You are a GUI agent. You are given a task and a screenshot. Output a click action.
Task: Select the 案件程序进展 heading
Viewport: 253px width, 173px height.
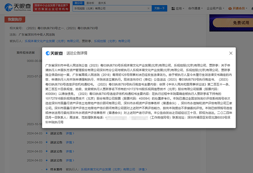click(26, 53)
